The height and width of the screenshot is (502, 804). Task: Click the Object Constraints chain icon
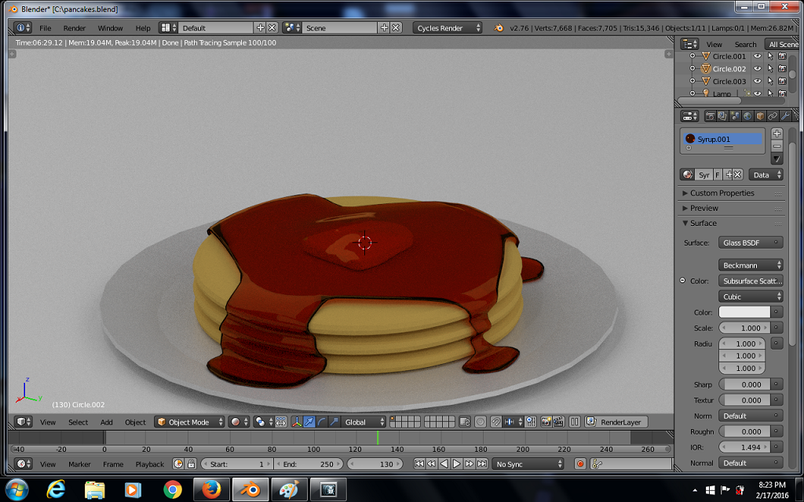pyautogui.click(x=773, y=116)
